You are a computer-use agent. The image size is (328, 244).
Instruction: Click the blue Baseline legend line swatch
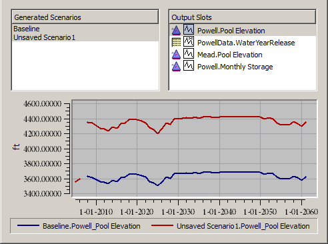pos(29,226)
